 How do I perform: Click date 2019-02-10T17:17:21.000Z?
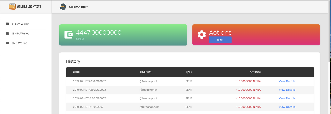coord(88,107)
